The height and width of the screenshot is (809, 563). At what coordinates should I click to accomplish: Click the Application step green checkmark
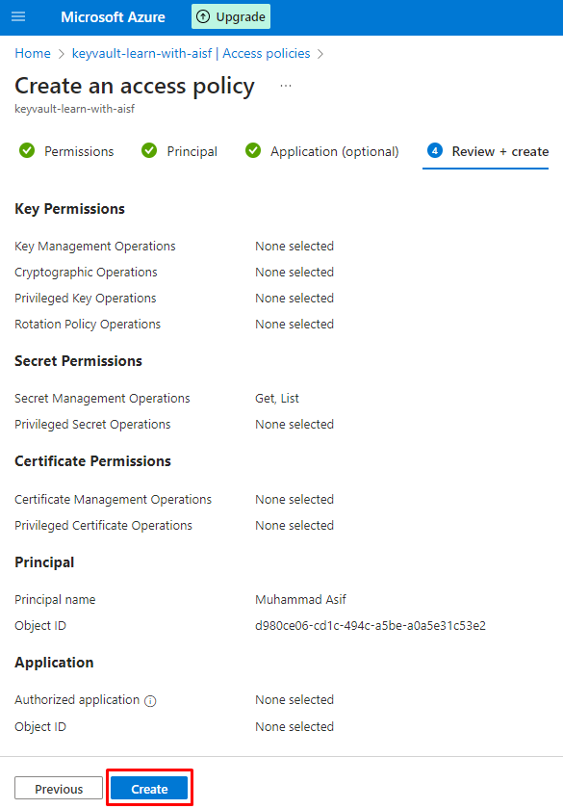(x=252, y=150)
